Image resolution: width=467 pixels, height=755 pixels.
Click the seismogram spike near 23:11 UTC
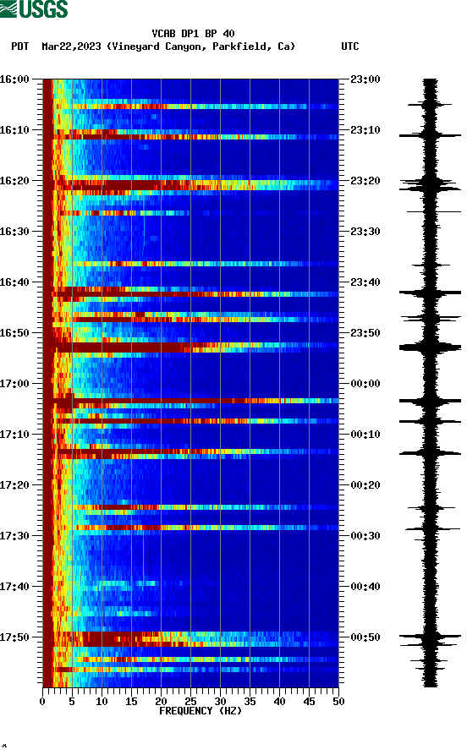tap(430, 136)
